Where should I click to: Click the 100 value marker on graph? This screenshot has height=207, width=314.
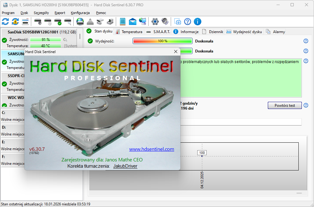(x=202, y=153)
